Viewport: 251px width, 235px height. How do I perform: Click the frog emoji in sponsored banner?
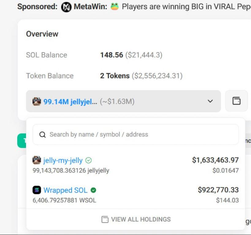pos(114,6)
